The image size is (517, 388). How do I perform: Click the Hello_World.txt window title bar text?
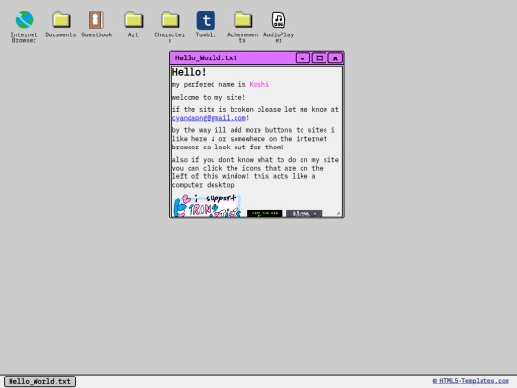pos(206,58)
